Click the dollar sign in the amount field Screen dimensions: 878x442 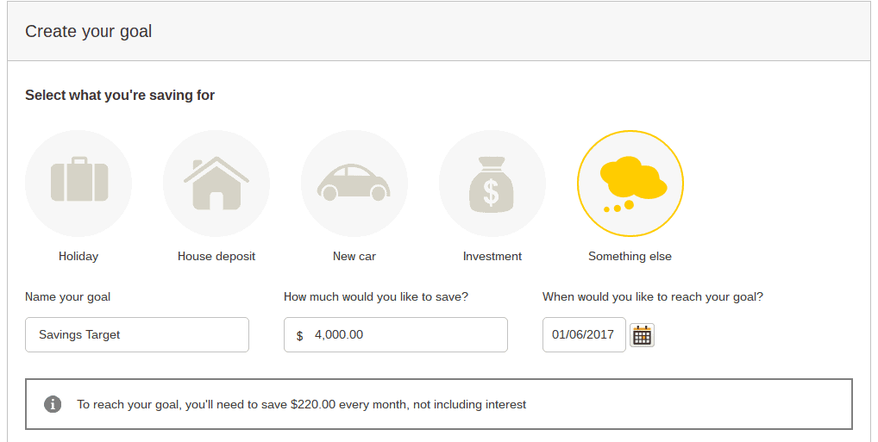pyautogui.click(x=299, y=335)
